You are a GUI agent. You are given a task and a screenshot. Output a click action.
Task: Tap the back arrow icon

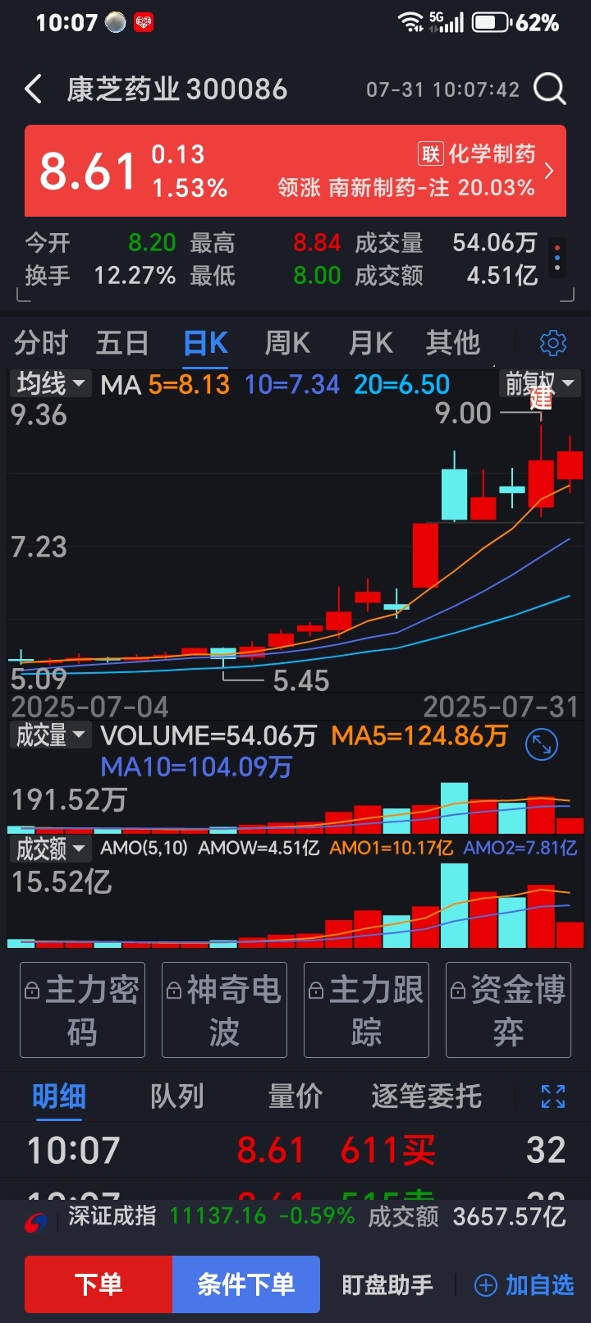point(33,89)
